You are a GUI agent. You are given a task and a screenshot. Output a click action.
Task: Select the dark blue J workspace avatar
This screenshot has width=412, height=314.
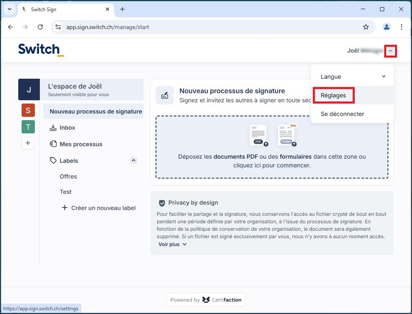29,89
